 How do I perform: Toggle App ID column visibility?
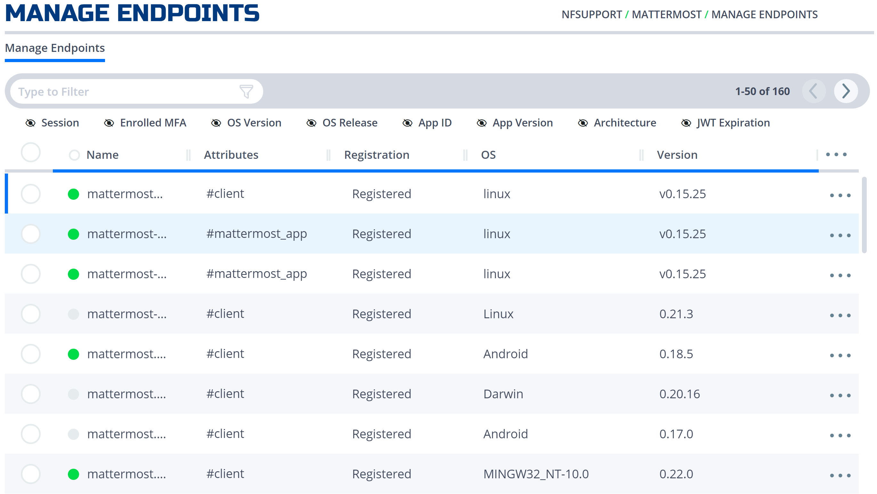pyautogui.click(x=427, y=123)
